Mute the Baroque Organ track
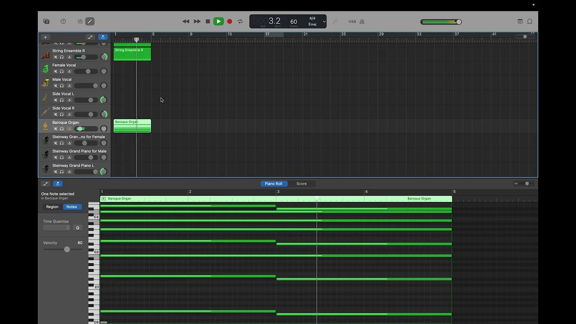Viewport: 576px width, 324px height. [56, 129]
